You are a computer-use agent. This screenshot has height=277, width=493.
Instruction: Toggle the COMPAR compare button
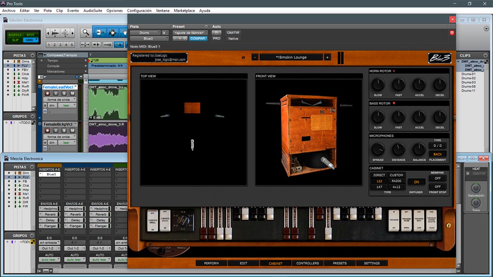click(198, 39)
